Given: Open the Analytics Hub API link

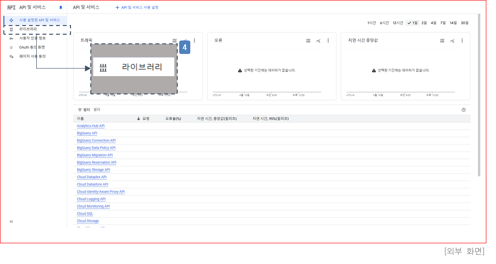Looking at the screenshot, I should tap(90, 126).
